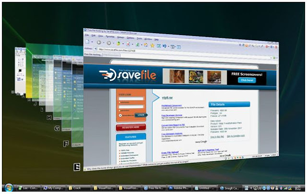Screen dimensions: 307x194
Task: Click the LOGIN button on savefile
Action: click(x=141, y=115)
